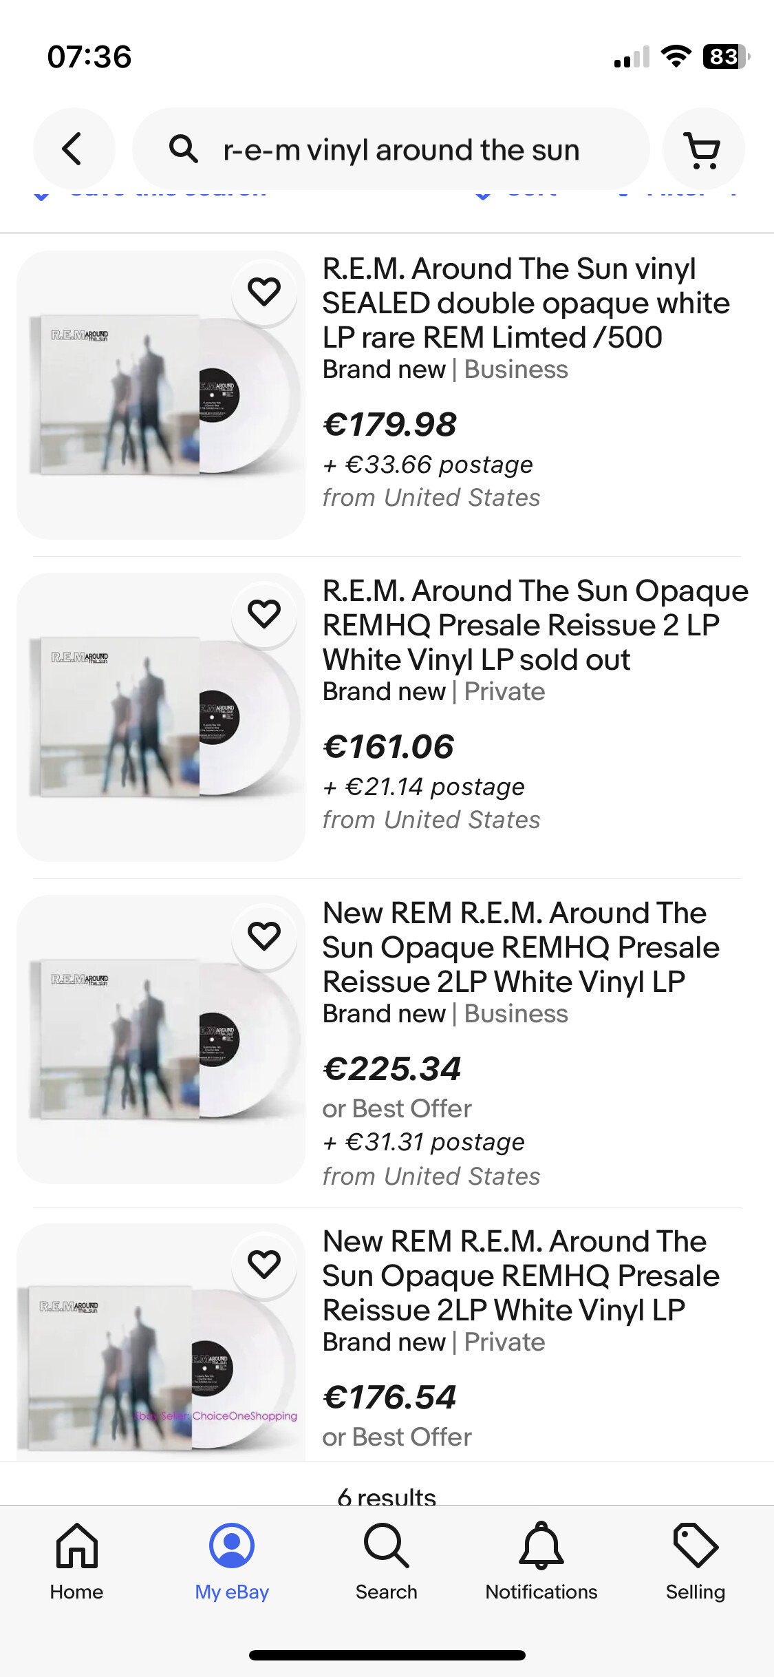This screenshot has height=1677, width=774.
Task: Tap the search magnifier in the search bar
Action: pos(183,149)
